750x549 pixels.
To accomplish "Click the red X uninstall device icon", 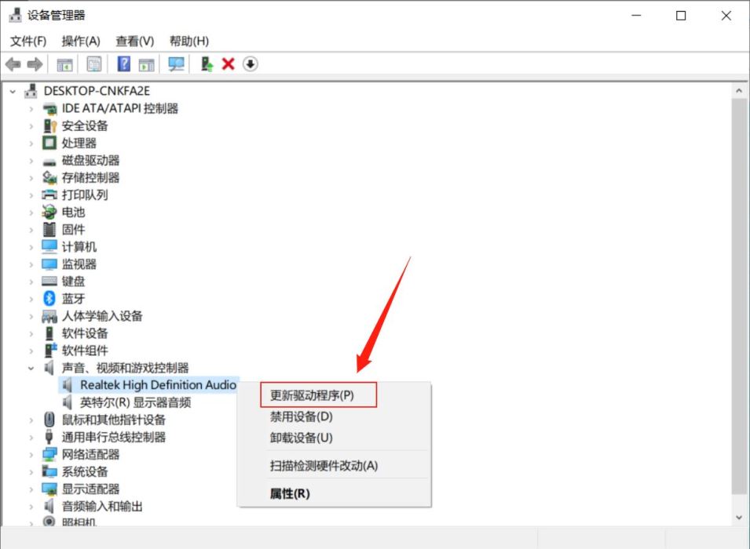I will (x=229, y=64).
